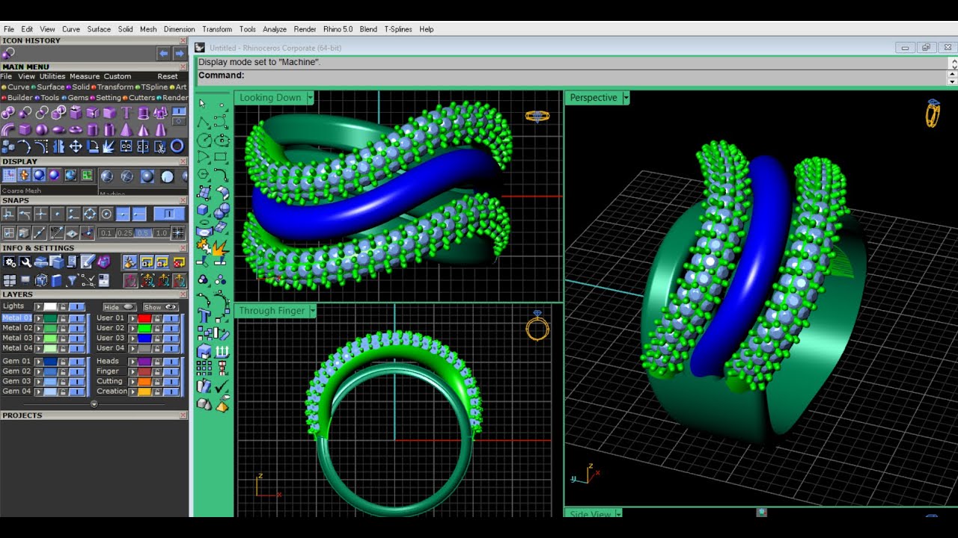Click the Box solid tool in vertical toolbar
958x538 pixels.
pyautogui.click(x=203, y=210)
